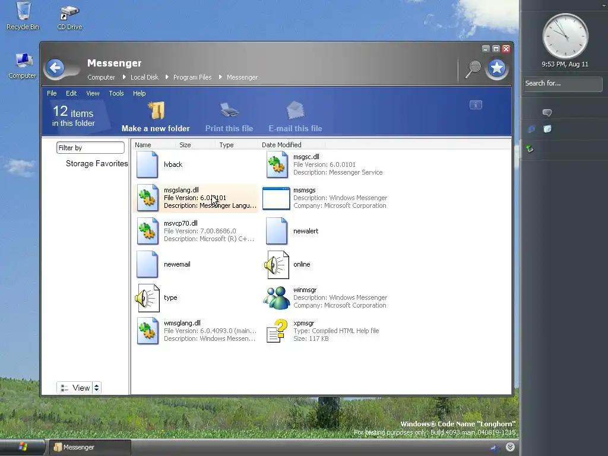Click the Make a new folder icon
The width and height of the screenshot is (608, 456).
point(156,111)
